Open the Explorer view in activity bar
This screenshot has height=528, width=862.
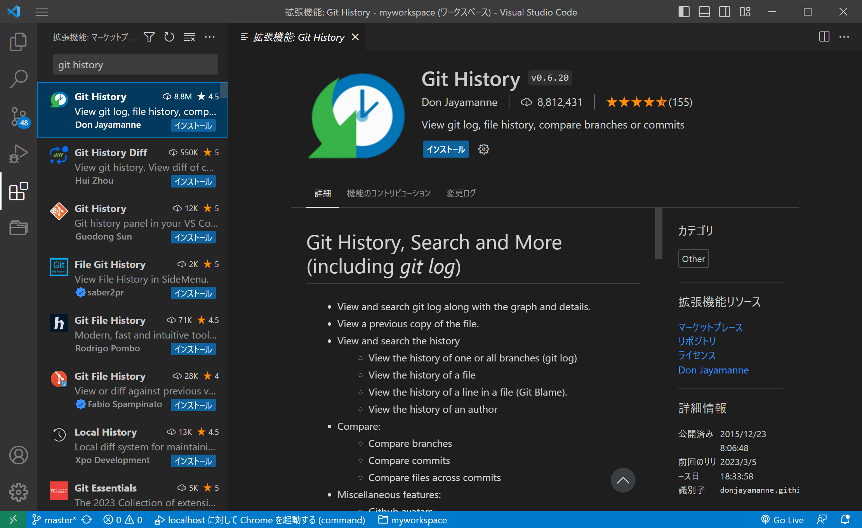(x=18, y=42)
